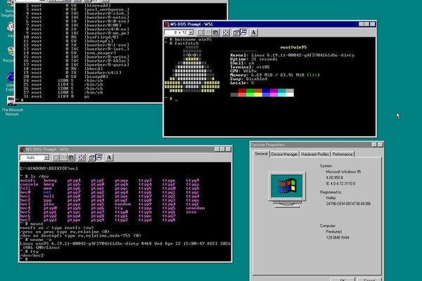
Task: Switch the fastfetch window to full screen
Action: (x=226, y=33)
